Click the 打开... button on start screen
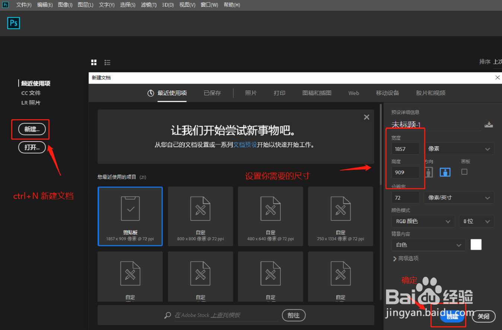This screenshot has height=330, width=502. tap(32, 147)
